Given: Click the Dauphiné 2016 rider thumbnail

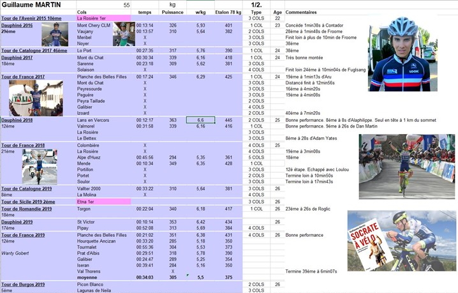Looking at the screenshot, I should [x=55, y=34].
